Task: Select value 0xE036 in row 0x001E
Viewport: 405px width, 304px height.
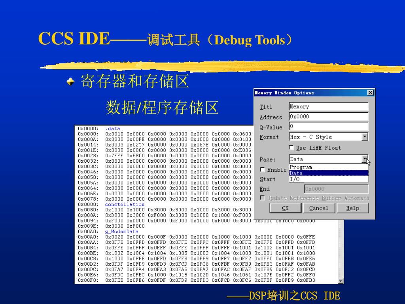Action: click(x=242, y=150)
